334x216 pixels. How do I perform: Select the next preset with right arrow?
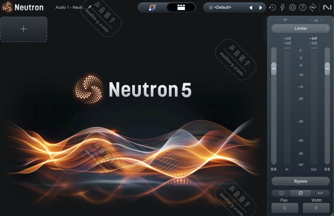pyautogui.click(x=260, y=7)
